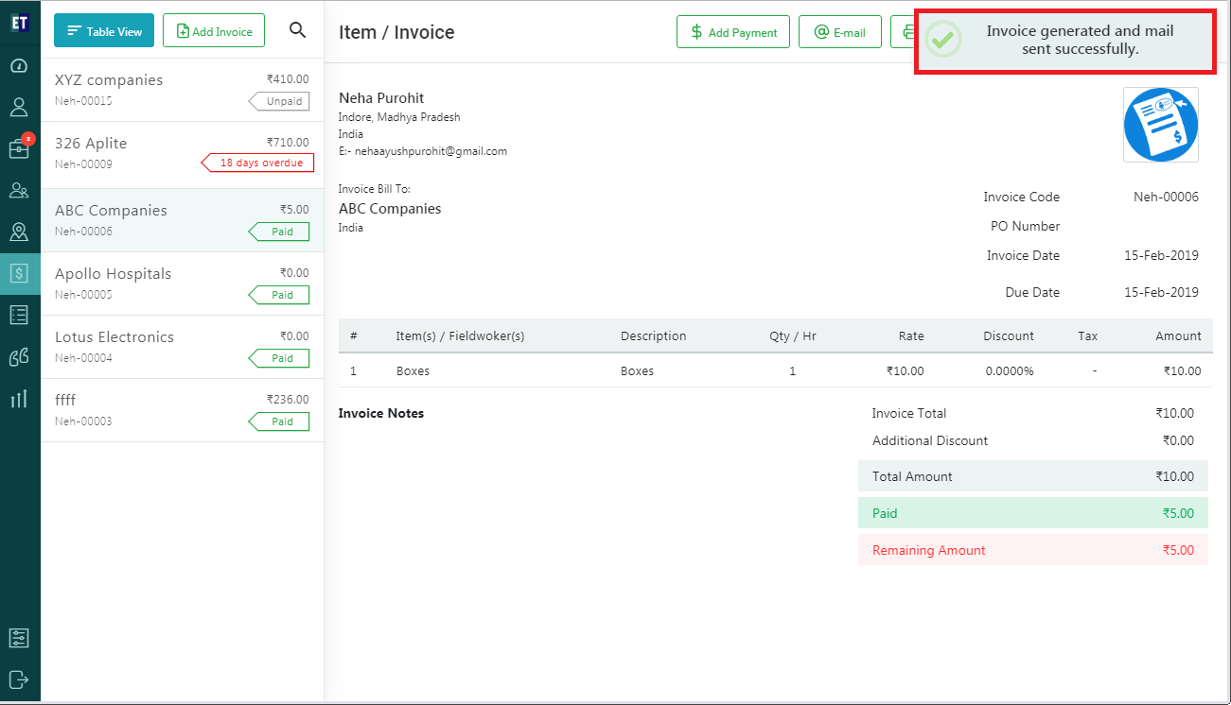Open the map location pin sidebar icon

19,232
